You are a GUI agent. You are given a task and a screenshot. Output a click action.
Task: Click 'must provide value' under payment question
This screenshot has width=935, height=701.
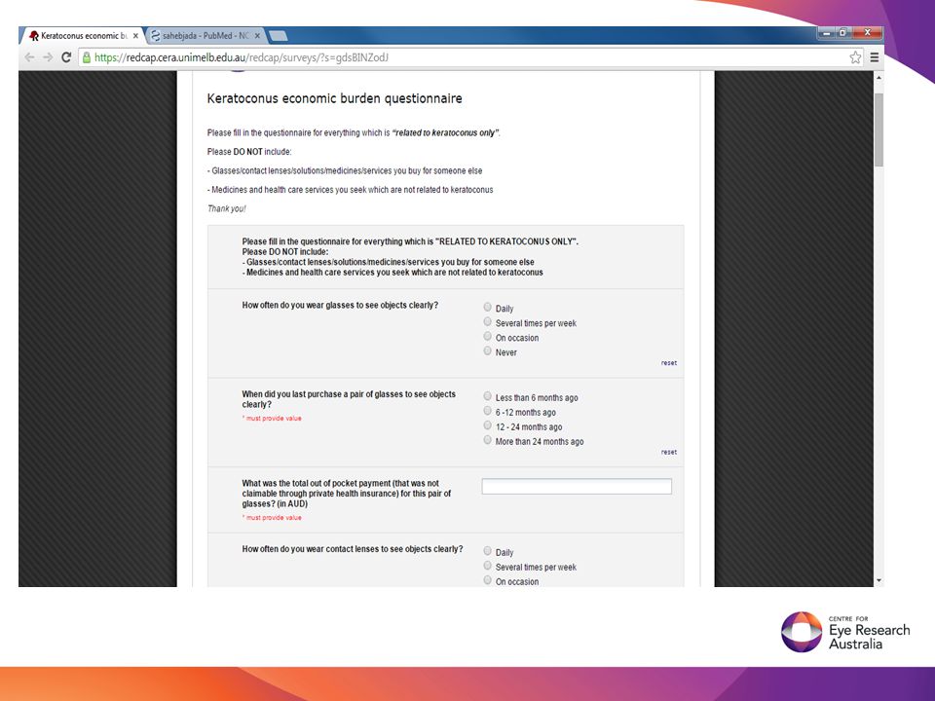coord(272,517)
